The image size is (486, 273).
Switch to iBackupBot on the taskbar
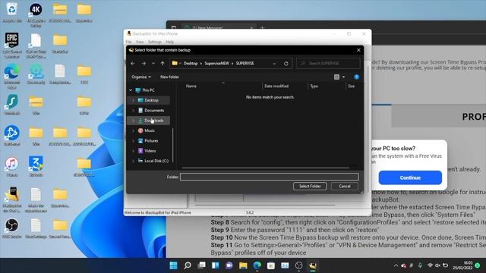313,265
